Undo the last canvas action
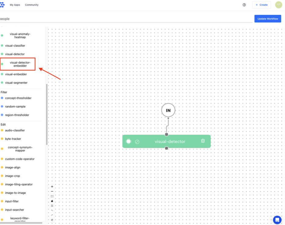 coord(52,210)
